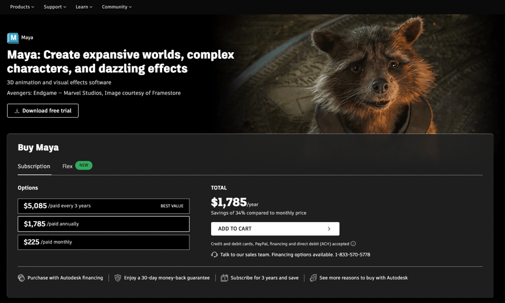The image size is (505, 303).
Task: Switch to the Subscription tab
Action: (x=34, y=166)
